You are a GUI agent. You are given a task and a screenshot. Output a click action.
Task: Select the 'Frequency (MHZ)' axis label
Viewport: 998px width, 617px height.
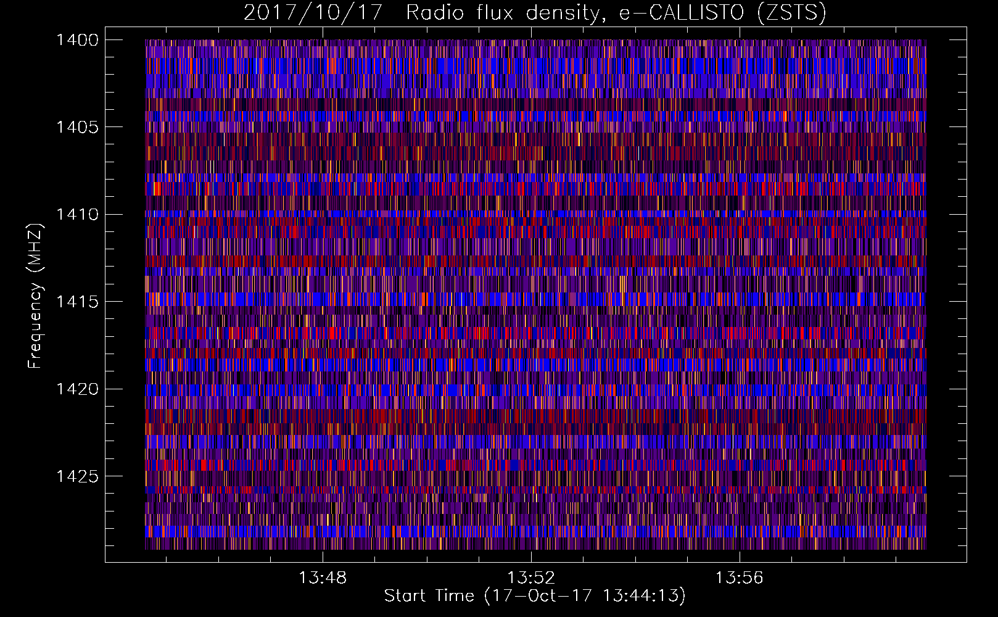point(36,296)
